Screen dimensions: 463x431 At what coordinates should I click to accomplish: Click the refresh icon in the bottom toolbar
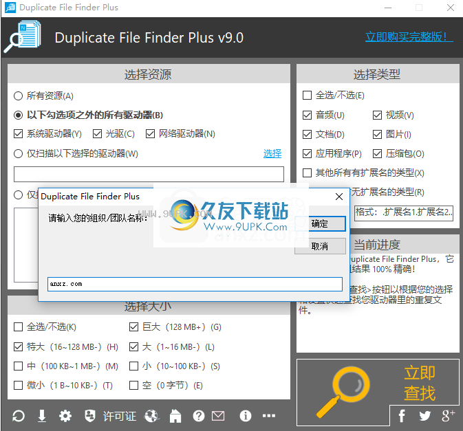tap(19, 416)
